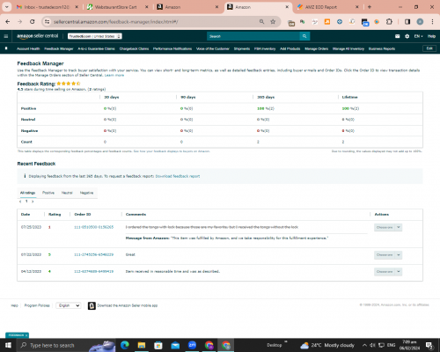Show hidden system tray icons chevron
Image resolution: width=440 pixels, height=352 pixels.
click(x=364, y=345)
